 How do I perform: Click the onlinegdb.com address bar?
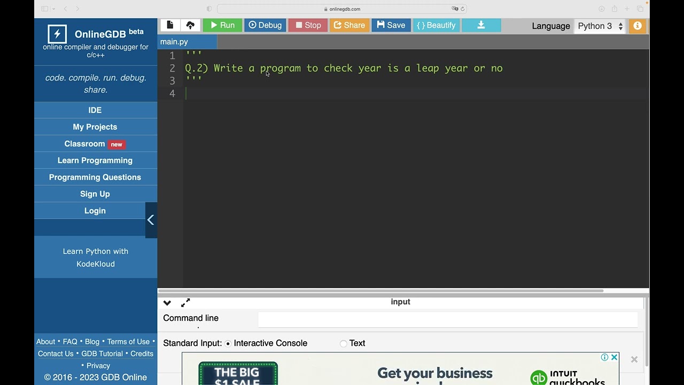[341, 9]
